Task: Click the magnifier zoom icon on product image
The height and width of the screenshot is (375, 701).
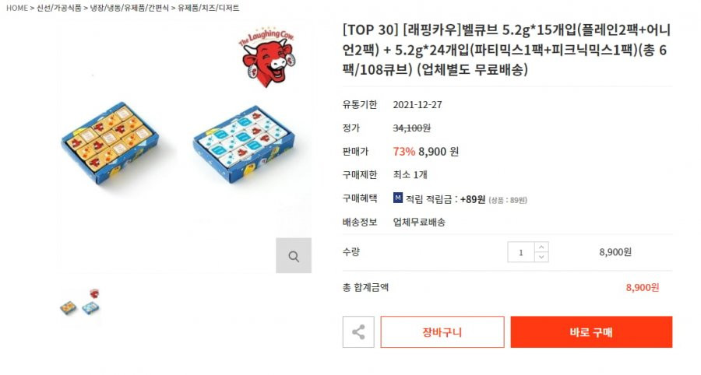Action: click(294, 255)
